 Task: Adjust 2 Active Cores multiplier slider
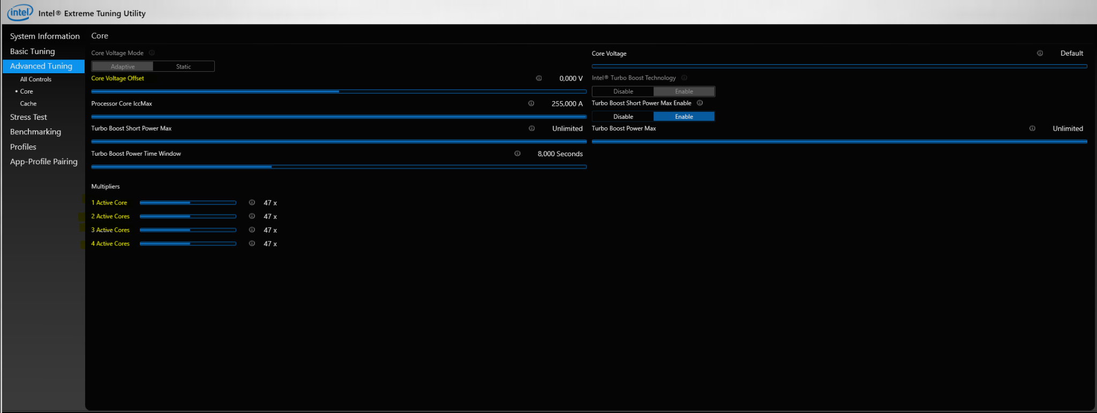coord(188,216)
